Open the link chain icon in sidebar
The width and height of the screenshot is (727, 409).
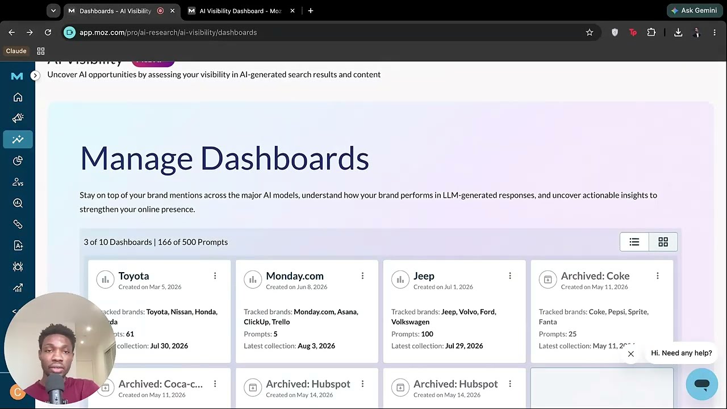point(18,224)
